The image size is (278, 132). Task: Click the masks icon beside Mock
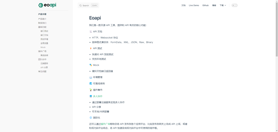tap(91, 65)
